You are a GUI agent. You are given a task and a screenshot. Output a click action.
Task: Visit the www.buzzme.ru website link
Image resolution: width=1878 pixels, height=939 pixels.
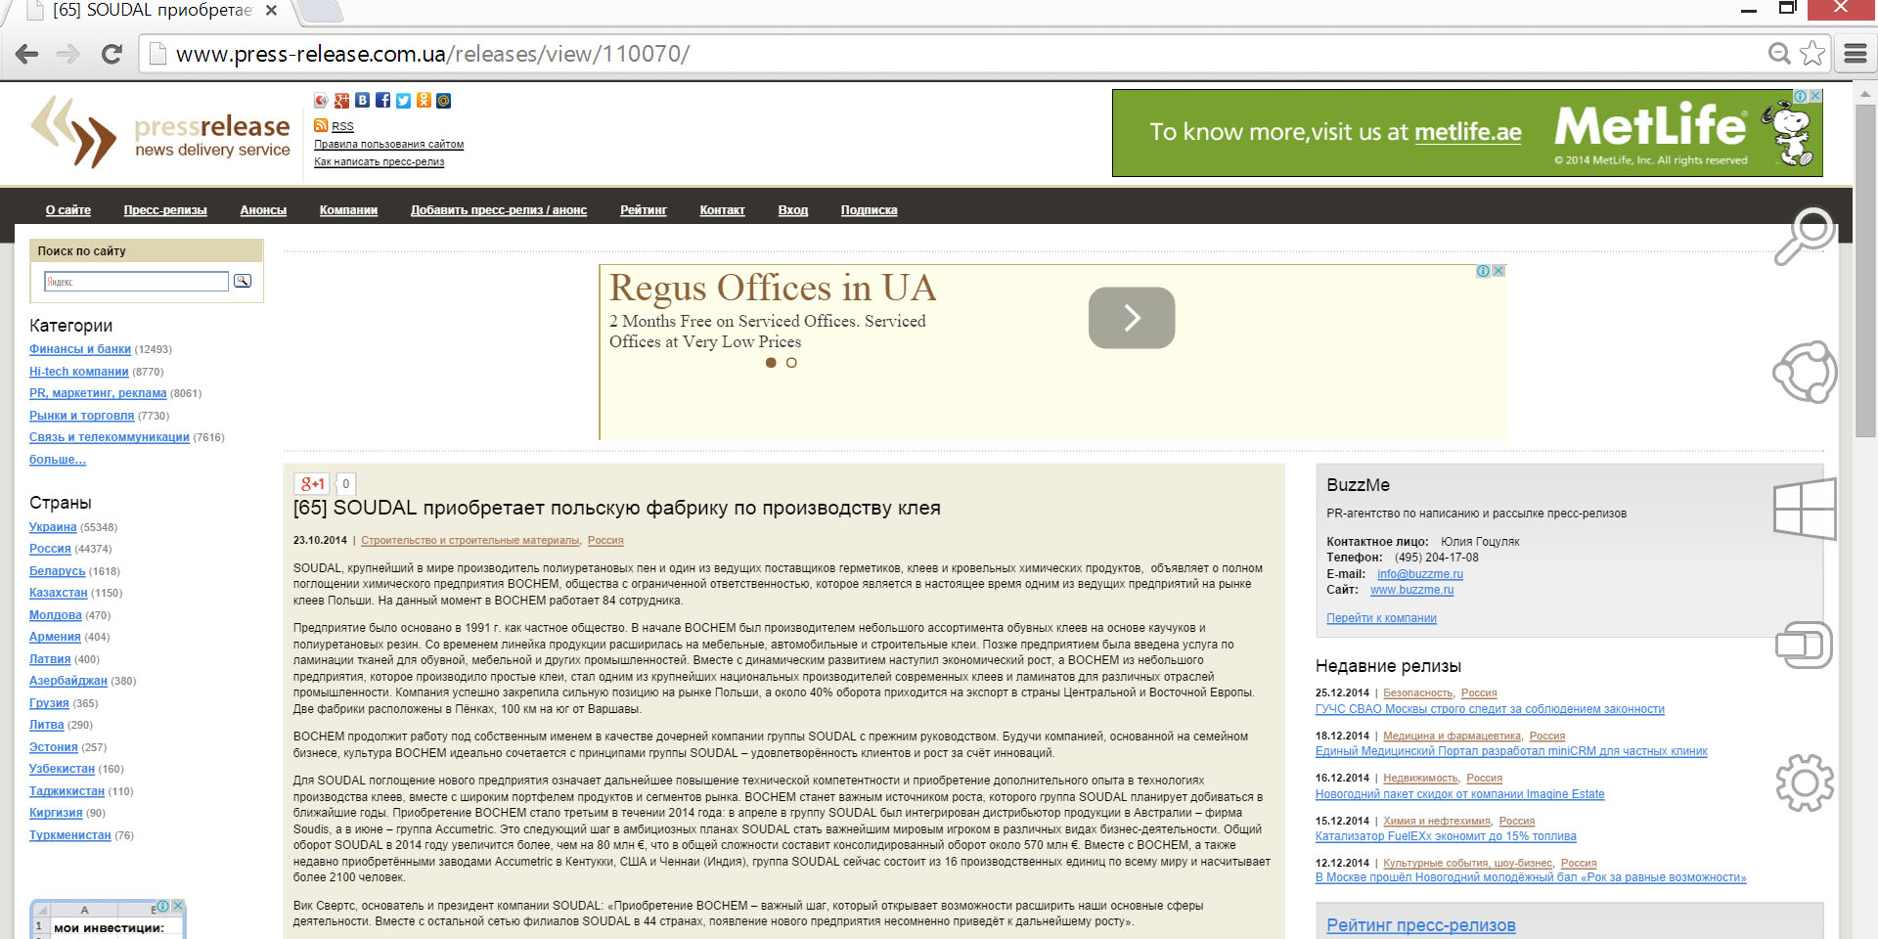(x=1411, y=590)
